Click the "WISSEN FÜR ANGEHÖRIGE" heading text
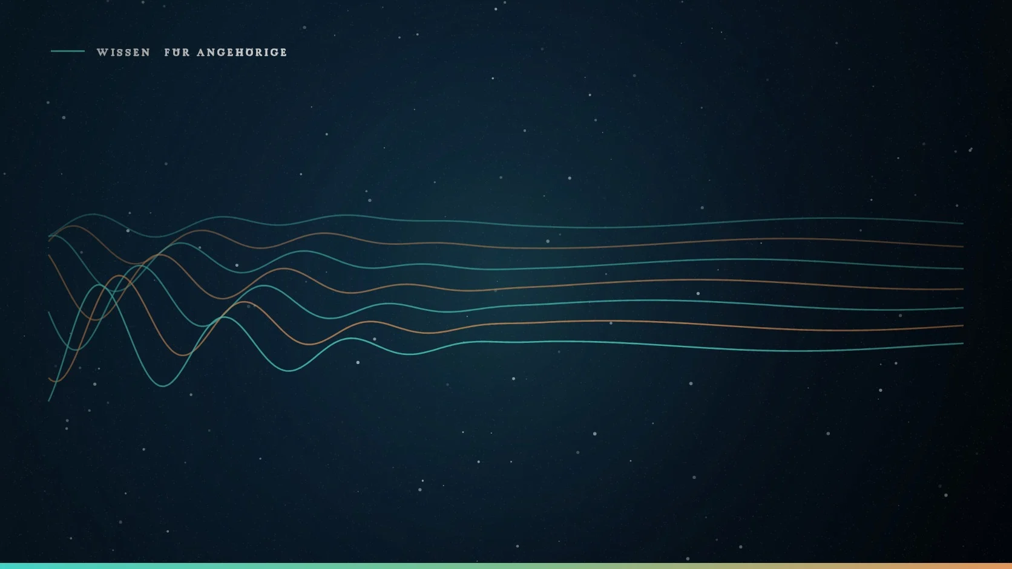The height and width of the screenshot is (569, 1012). 192,52
